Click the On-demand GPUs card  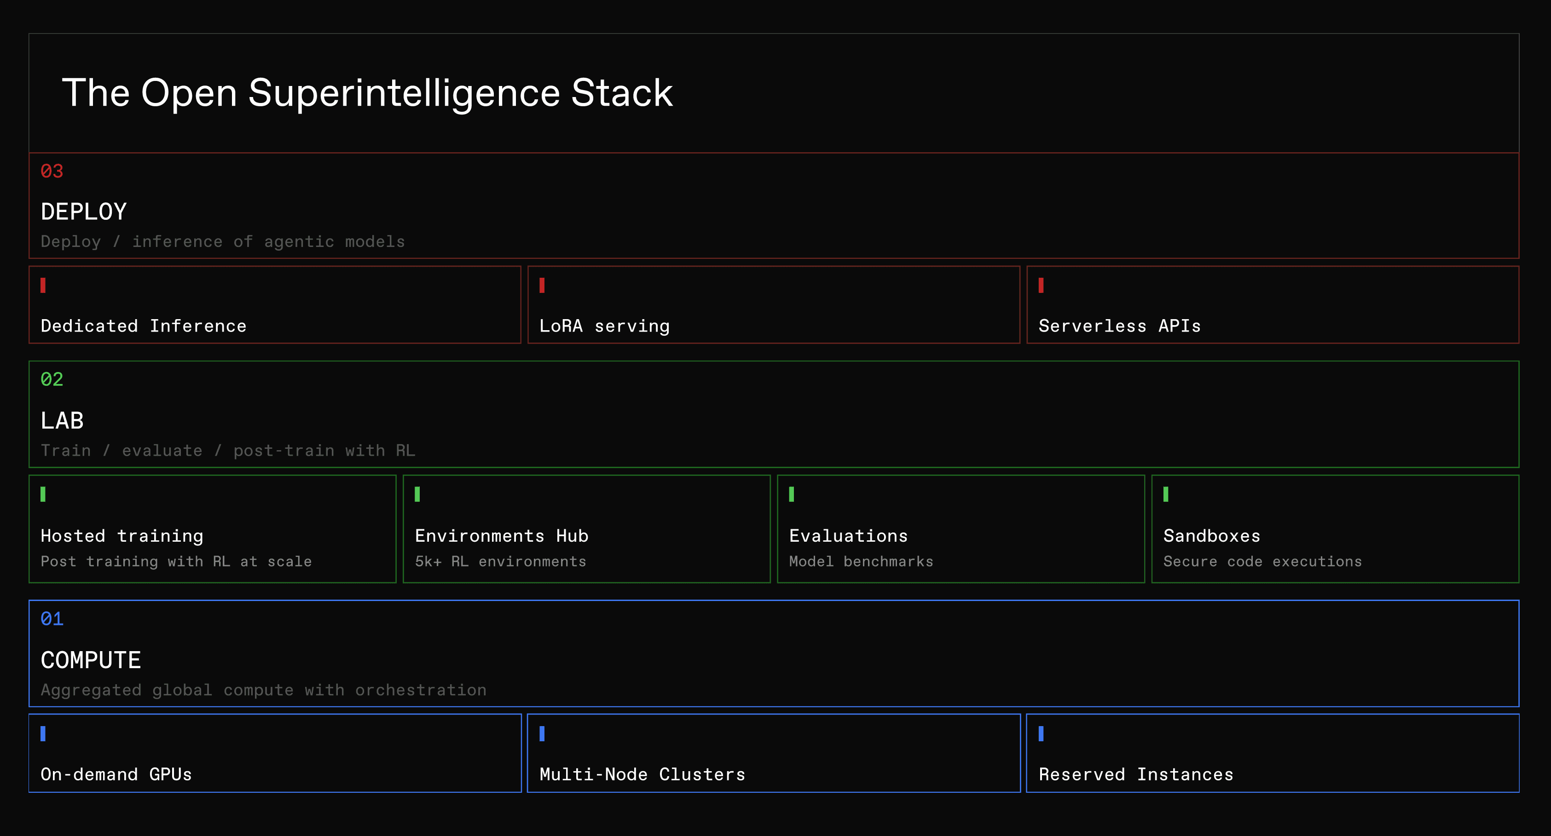(275, 753)
